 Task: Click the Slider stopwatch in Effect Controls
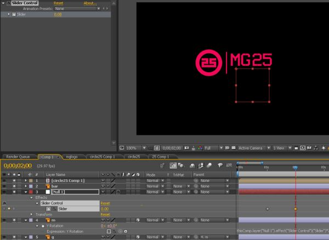click(x=14, y=14)
